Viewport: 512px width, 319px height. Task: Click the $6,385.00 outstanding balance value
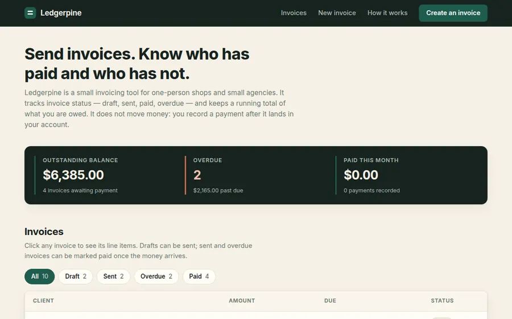point(73,175)
